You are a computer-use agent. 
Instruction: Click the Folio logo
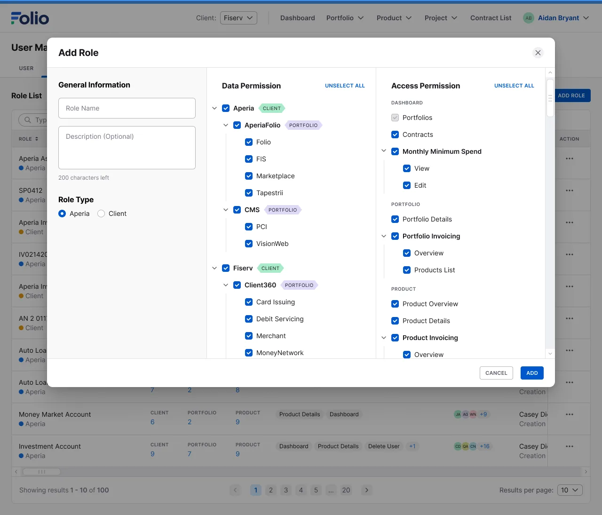30,18
